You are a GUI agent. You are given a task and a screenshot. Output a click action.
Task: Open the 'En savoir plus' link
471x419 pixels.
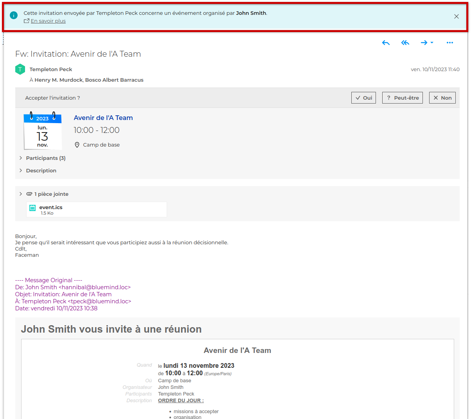pyautogui.click(x=48, y=21)
